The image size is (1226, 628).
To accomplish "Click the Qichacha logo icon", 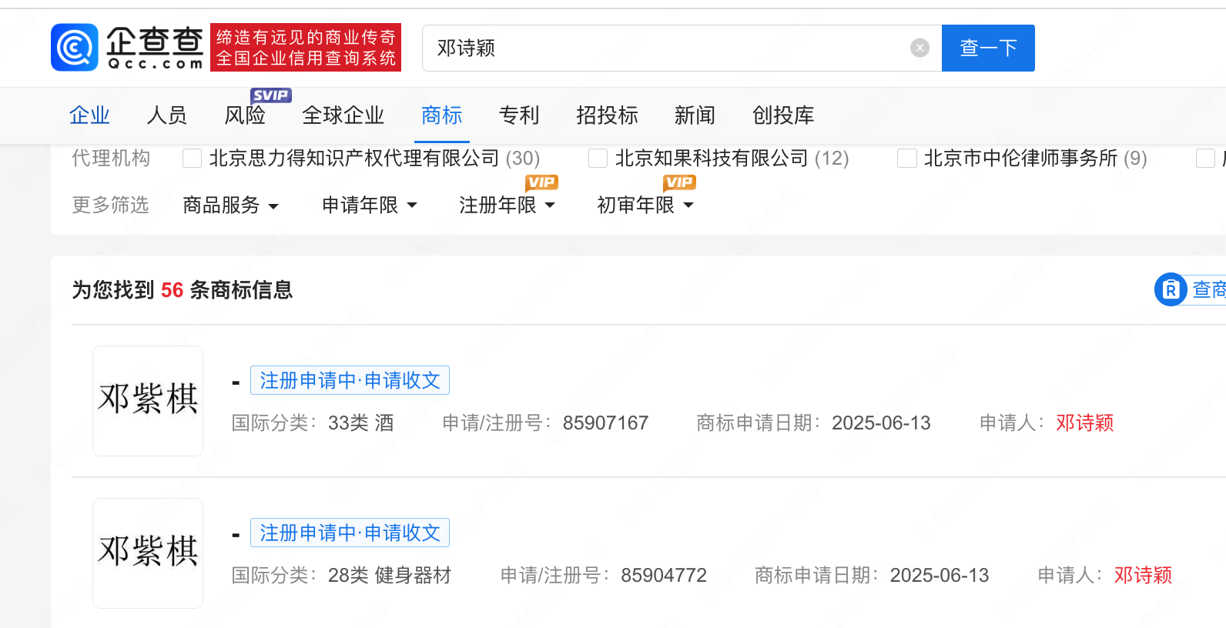I will (75, 47).
